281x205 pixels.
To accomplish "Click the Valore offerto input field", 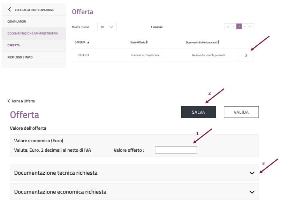I will [176, 150].
